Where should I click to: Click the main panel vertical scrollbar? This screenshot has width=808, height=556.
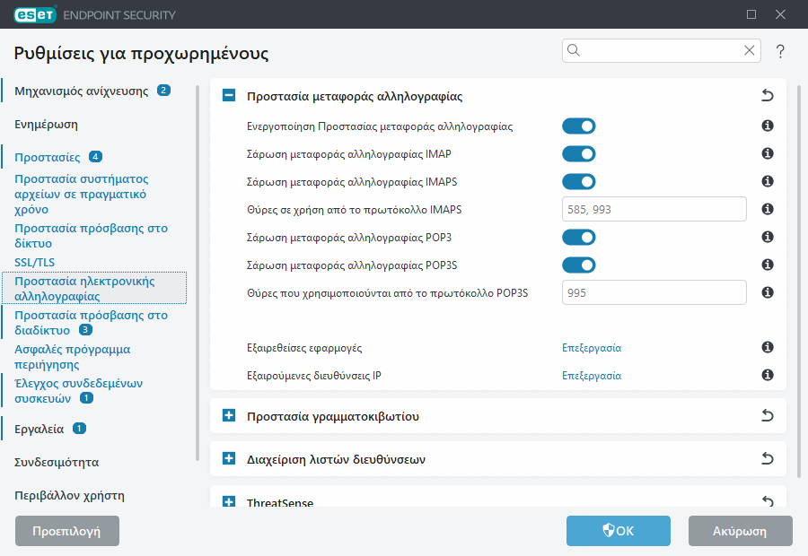(x=799, y=281)
